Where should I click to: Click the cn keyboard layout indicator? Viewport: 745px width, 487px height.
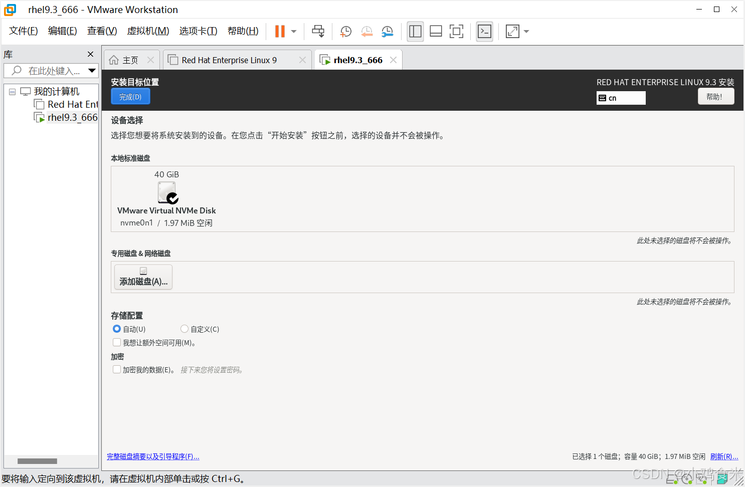(621, 98)
